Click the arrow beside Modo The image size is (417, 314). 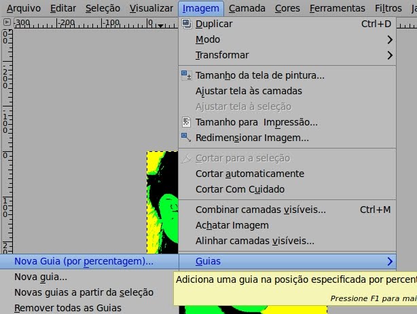tap(390, 39)
